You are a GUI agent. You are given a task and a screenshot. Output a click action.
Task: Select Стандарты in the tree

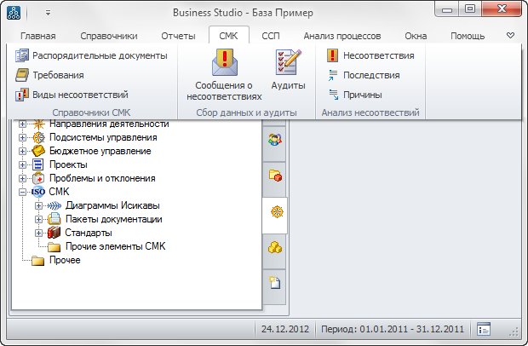[x=89, y=233]
